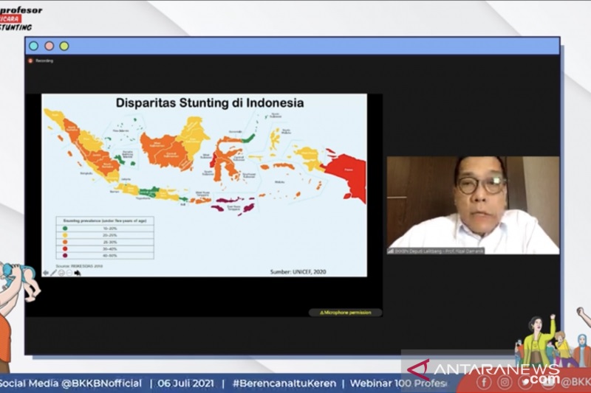Image resolution: width=591 pixels, height=393 pixels.
Task: Click the Facebook icon in the banner
Action: [x=483, y=382]
